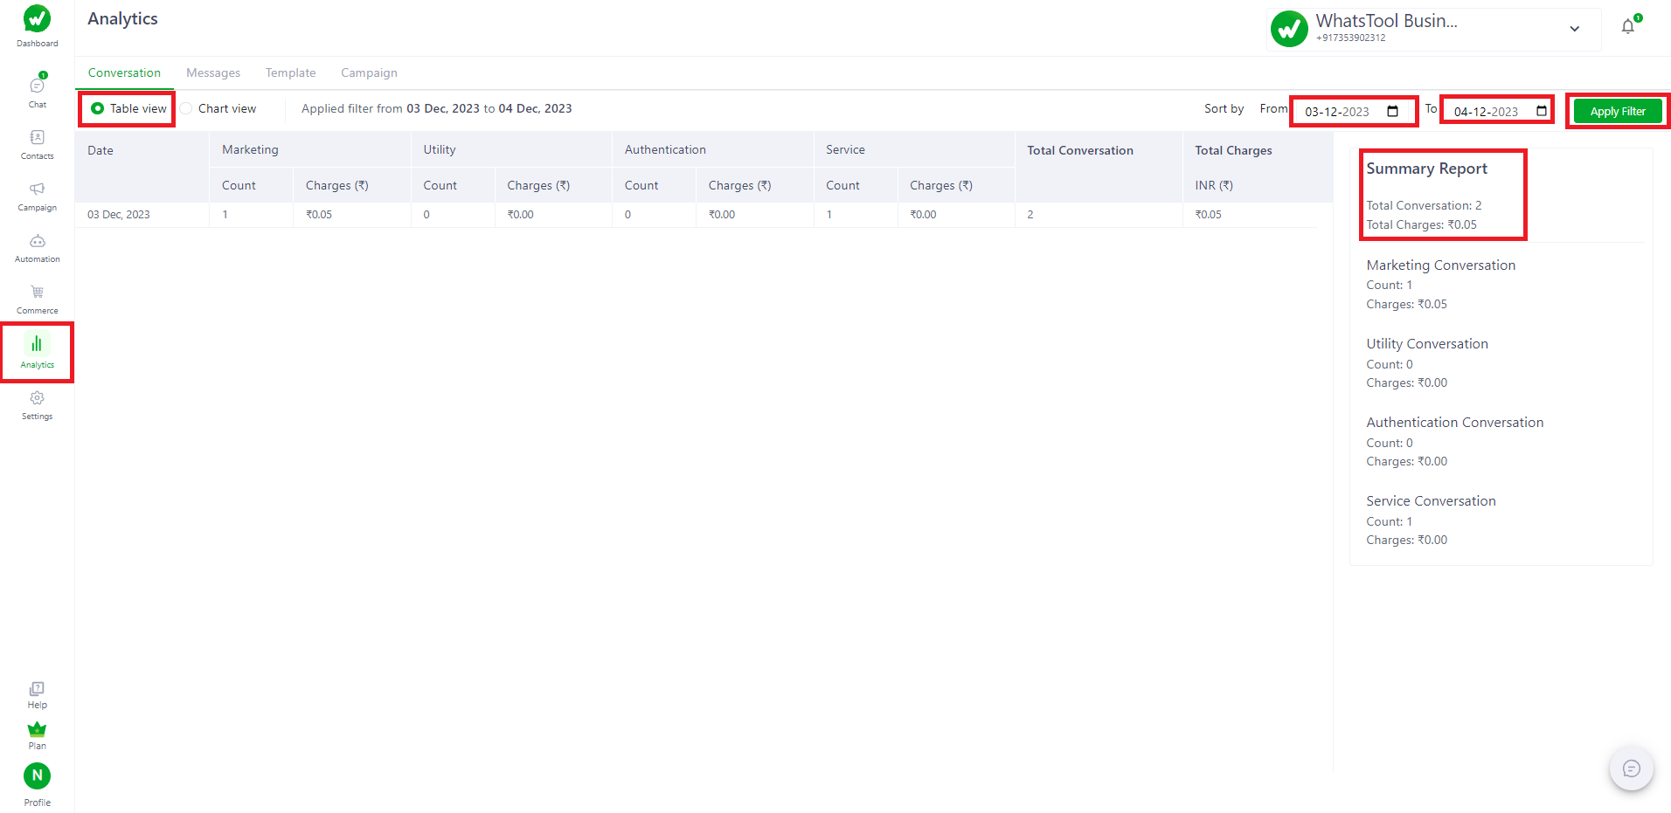Viewport: 1671px width, 813px height.
Task: Click Service Conversation heading in summary
Action: pyautogui.click(x=1431, y=500)
